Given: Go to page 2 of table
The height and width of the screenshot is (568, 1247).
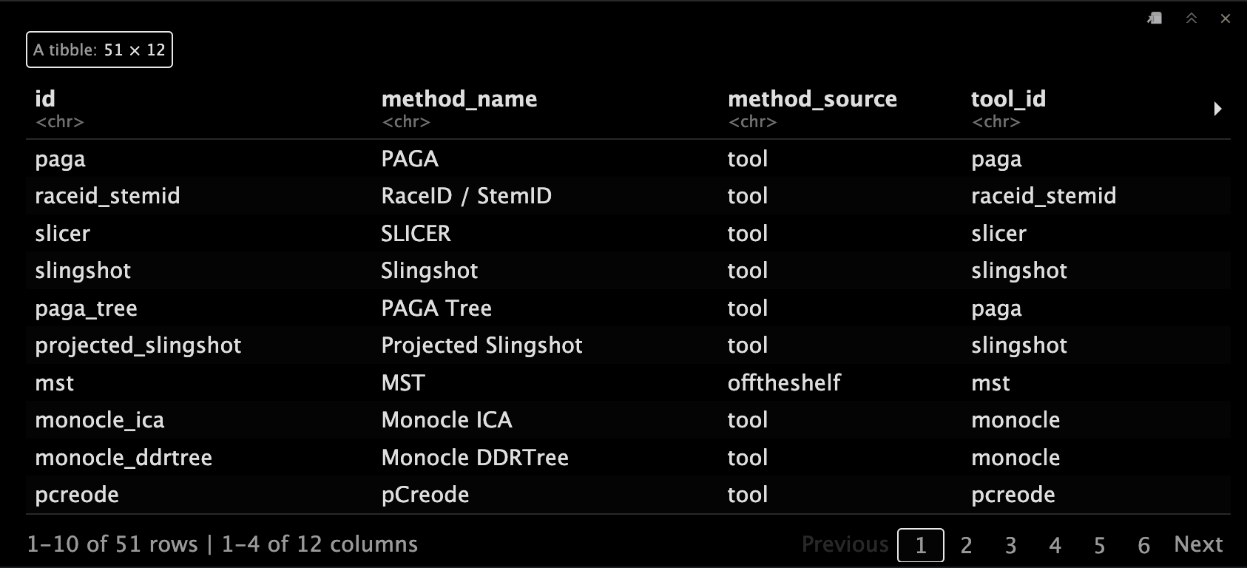Looking at the screenshot, I should click(966, 545).
